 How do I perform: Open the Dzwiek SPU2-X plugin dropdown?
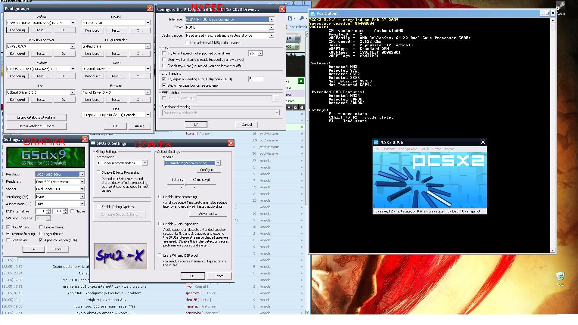[148, 23]
